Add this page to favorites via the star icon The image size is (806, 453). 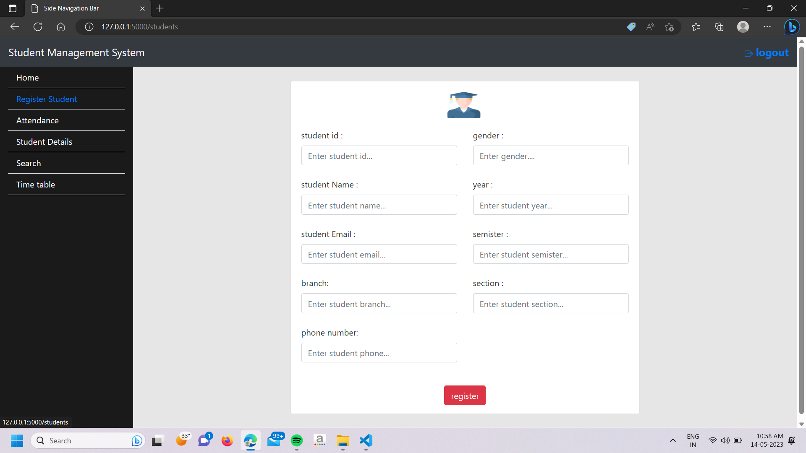tap(670, 26)
